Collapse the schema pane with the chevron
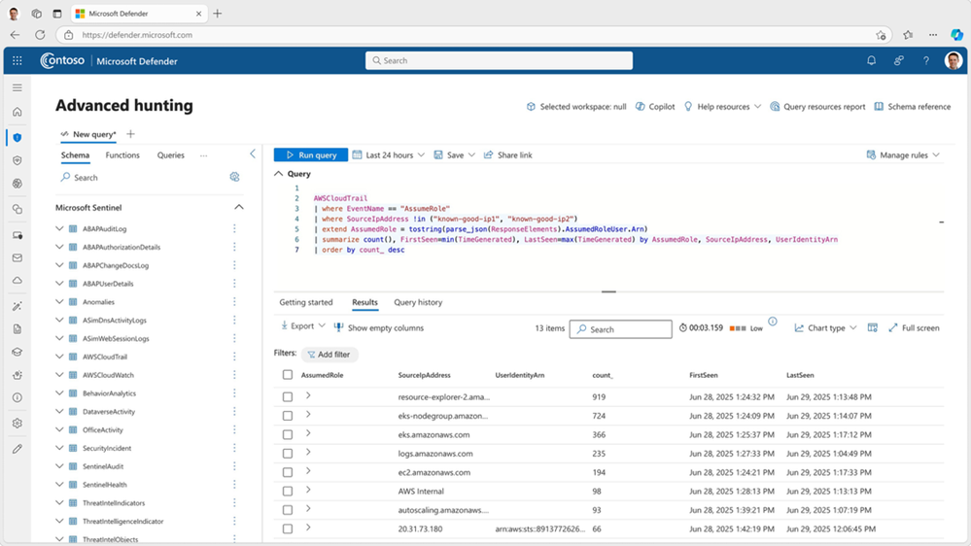The image size is (971, 546). click(253, 154)
